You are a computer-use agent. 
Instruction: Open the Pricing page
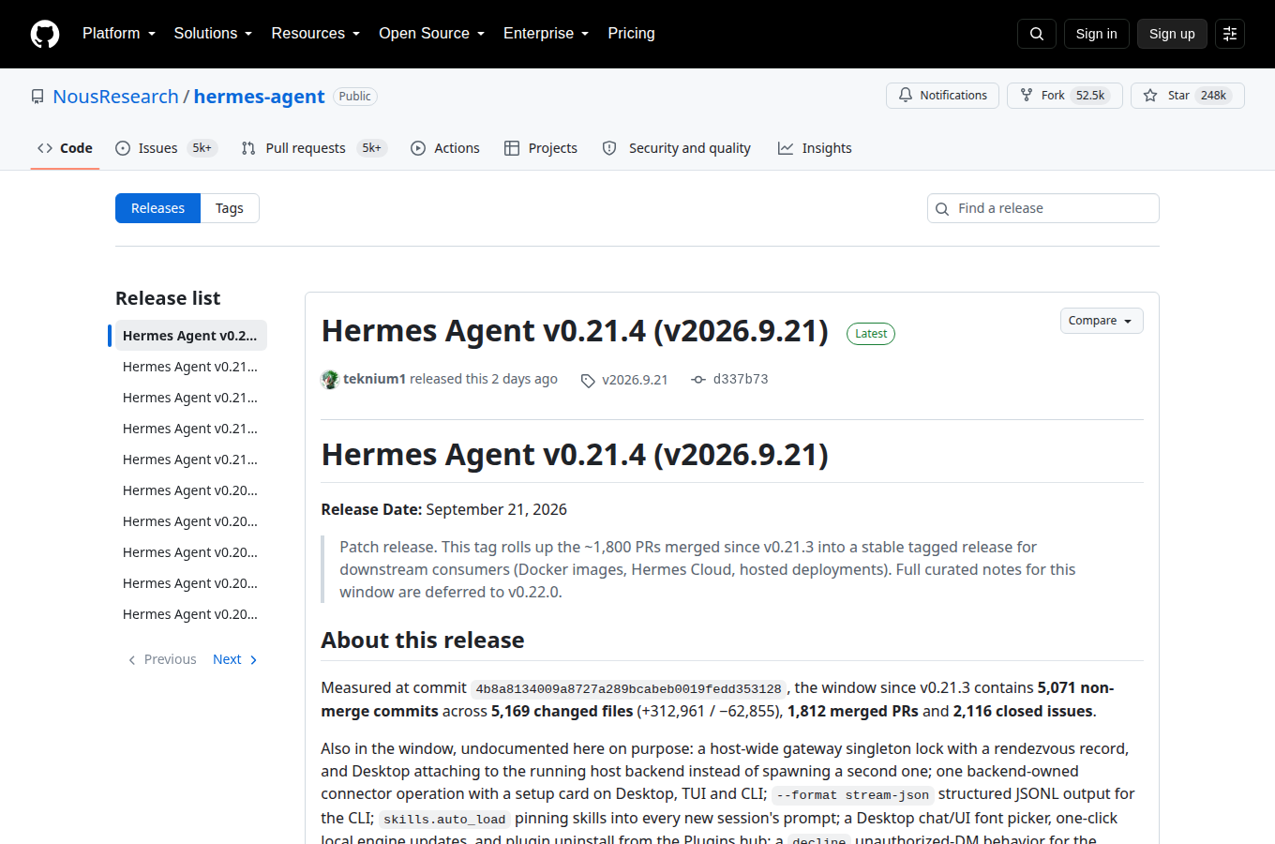(x=631, y=34)
